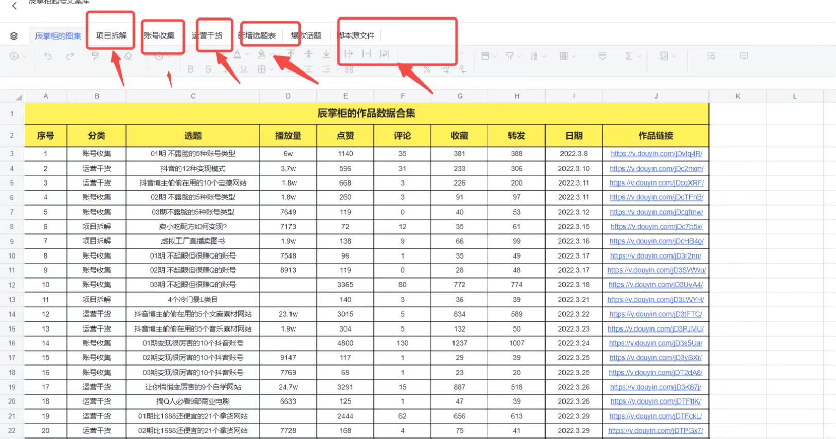Image resolution: width=836 pixels, height=439 pixels.
Task: Click the conditional formatting grid icon
Action: coord(564,56)
